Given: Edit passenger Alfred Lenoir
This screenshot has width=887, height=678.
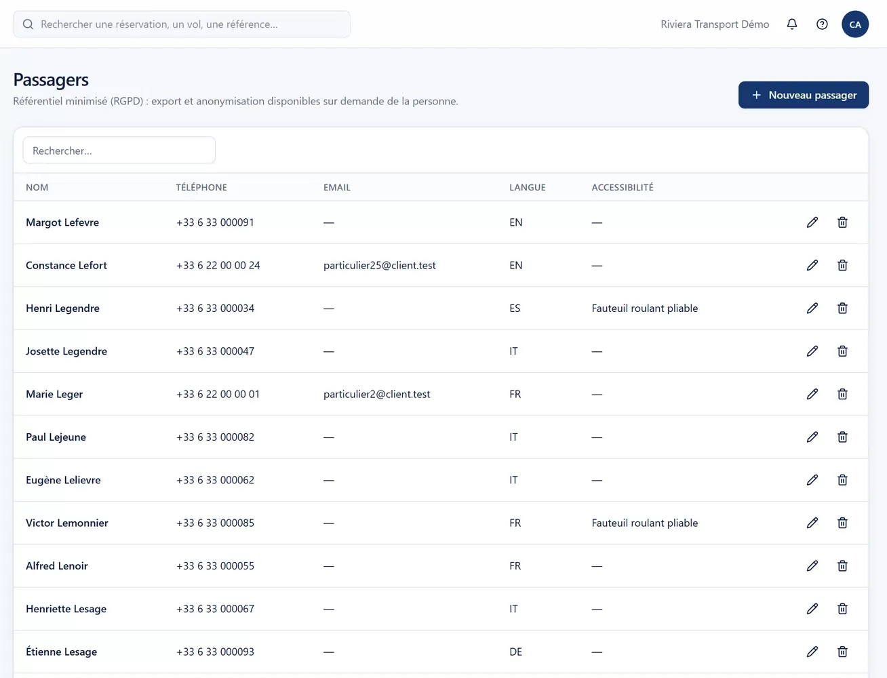Looking at the screenshot, I should 812,566.
